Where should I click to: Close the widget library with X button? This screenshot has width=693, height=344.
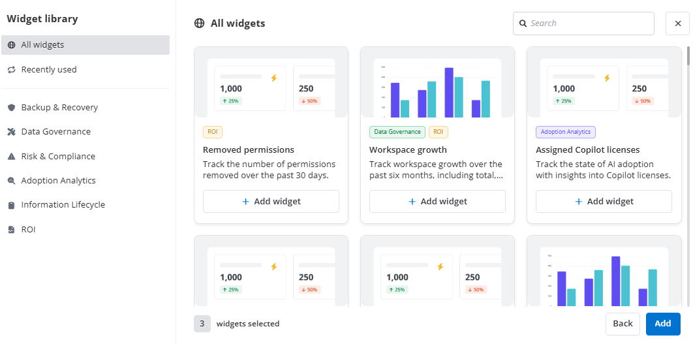(x=677, y=23)
